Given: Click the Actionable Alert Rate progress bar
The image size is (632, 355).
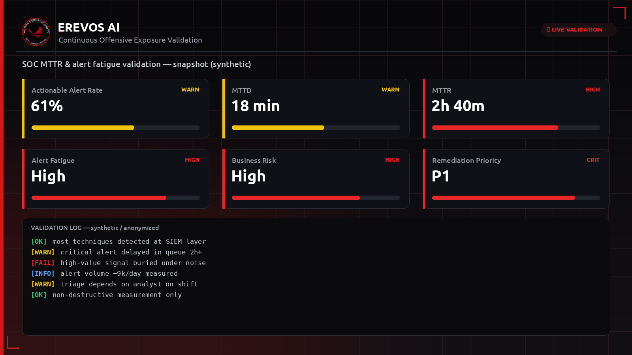Looking at the screenshot, I should (116, 127).
